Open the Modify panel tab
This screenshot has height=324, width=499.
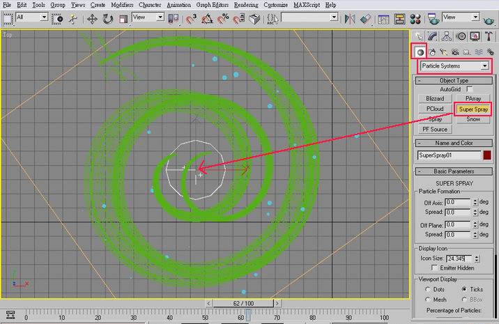pyautogui.click(x=432, y=36)
